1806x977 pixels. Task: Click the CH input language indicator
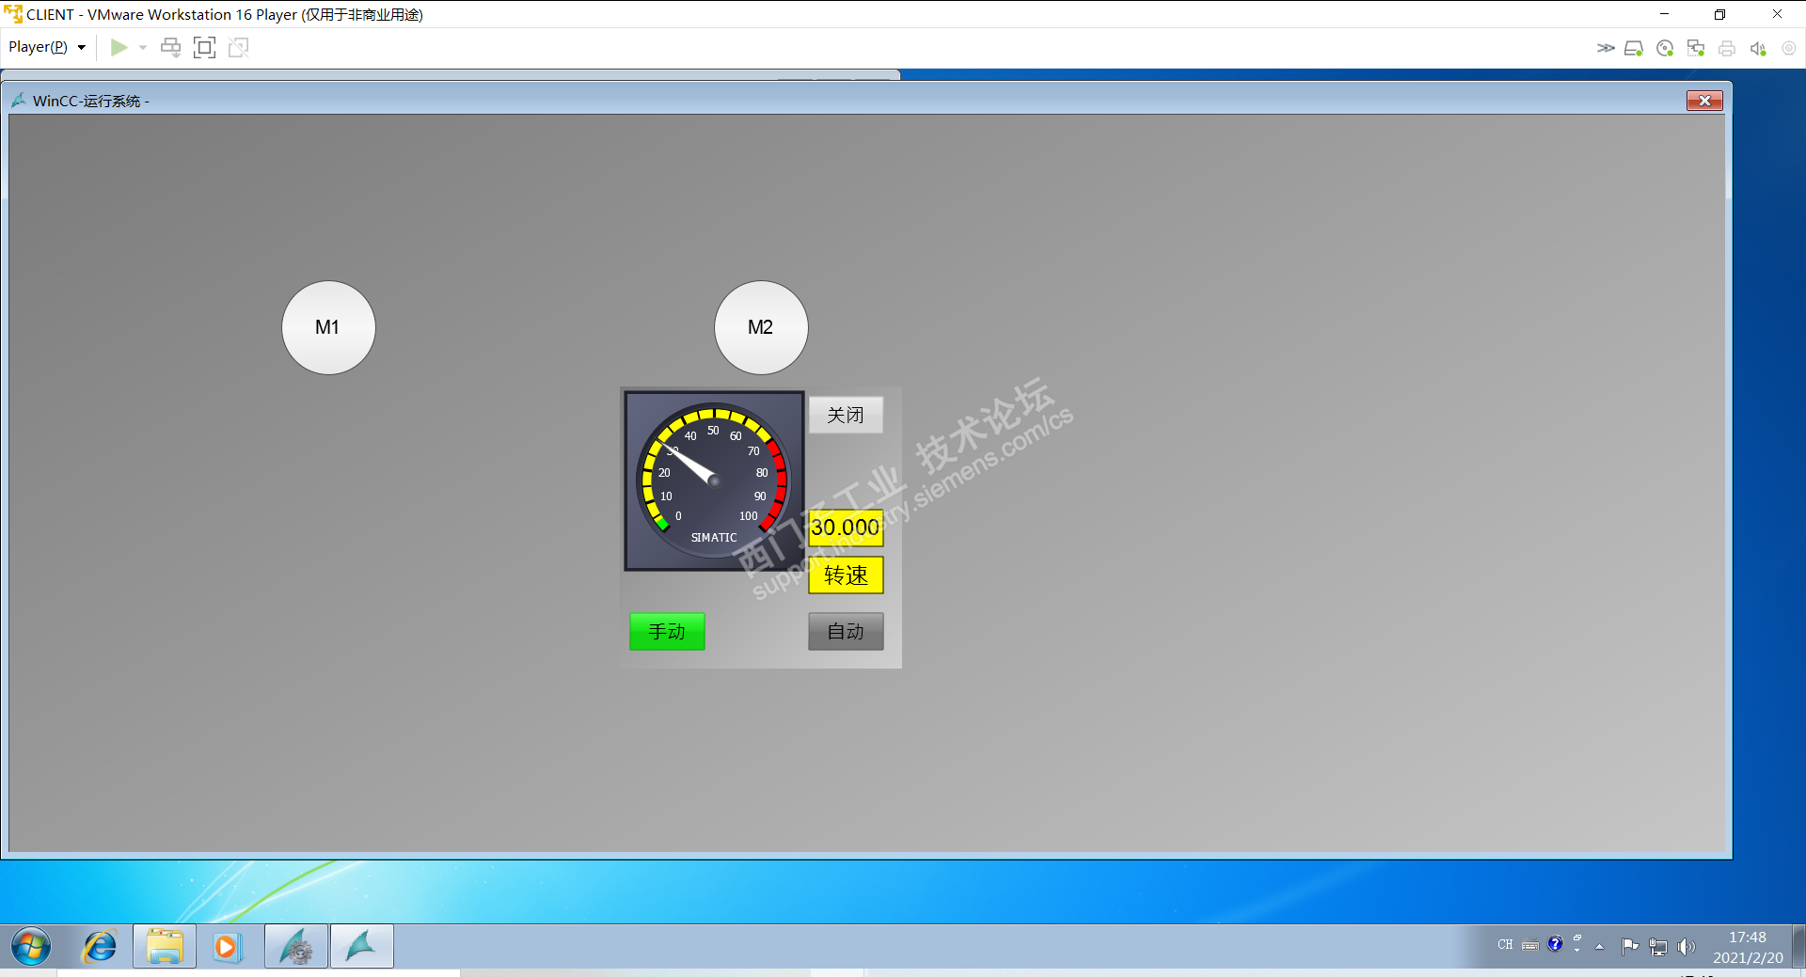click(x=1505, y=945)
